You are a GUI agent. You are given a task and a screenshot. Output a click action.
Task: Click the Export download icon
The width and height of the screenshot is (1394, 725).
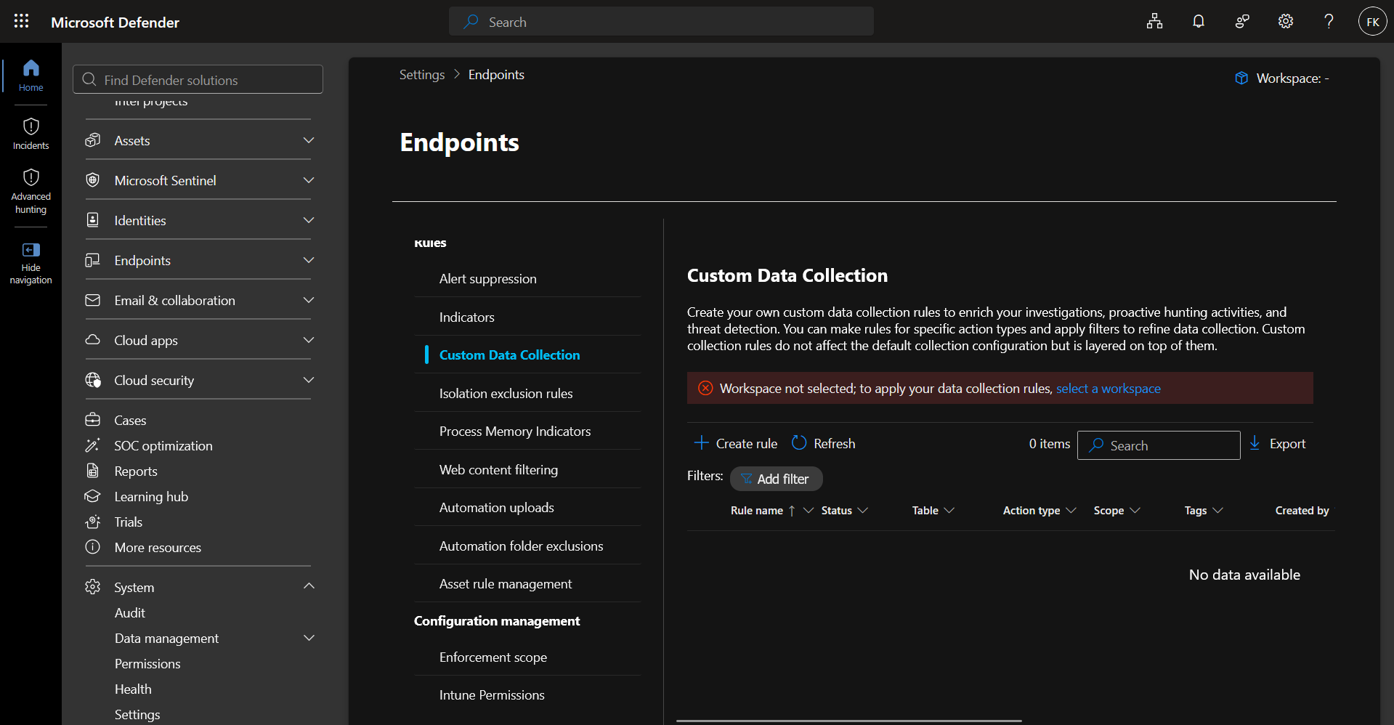pos(1255,442)
